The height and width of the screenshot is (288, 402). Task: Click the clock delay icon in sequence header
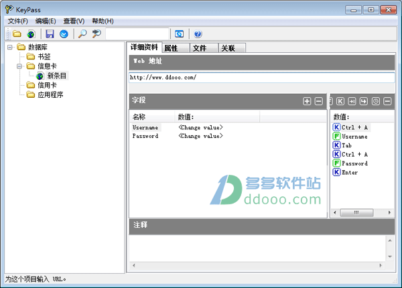[x=376, y=101]
